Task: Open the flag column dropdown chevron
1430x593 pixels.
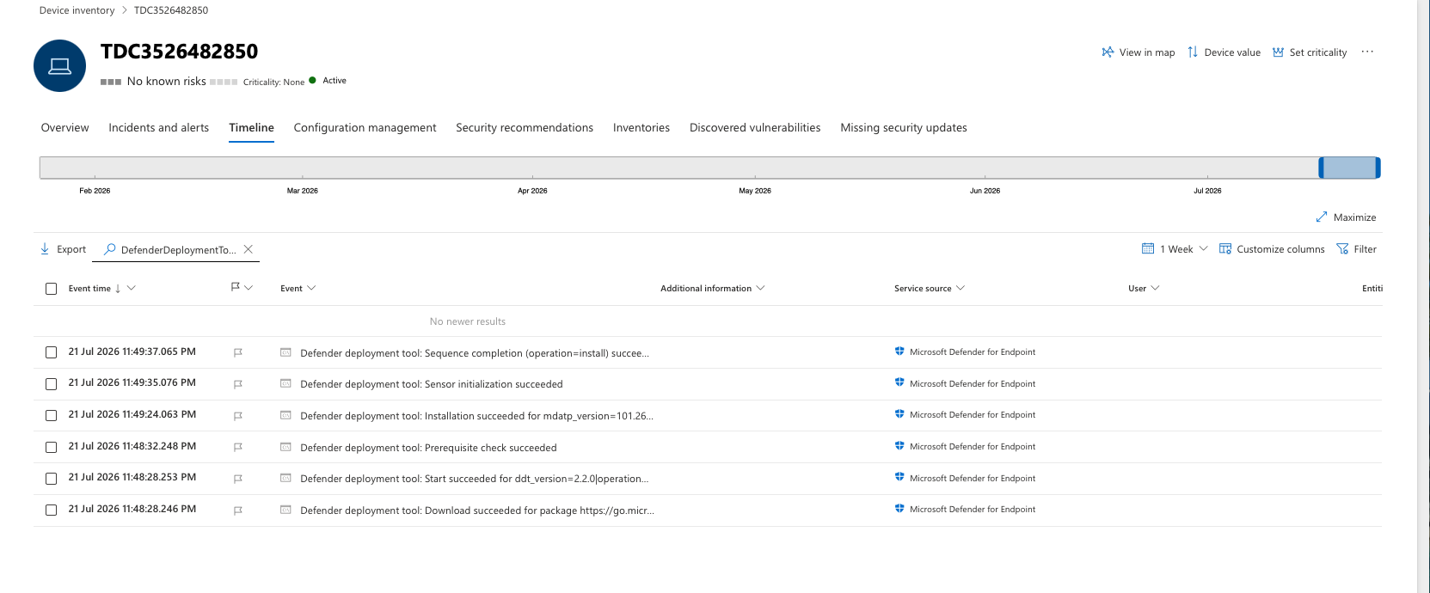Action: [x=249, y=288]
